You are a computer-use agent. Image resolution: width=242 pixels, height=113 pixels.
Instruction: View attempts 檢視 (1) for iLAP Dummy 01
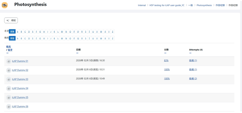[x=193, y=61]
